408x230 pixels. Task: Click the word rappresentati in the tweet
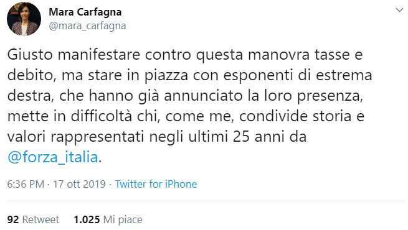pyautogui.click(x=97, y=137)
